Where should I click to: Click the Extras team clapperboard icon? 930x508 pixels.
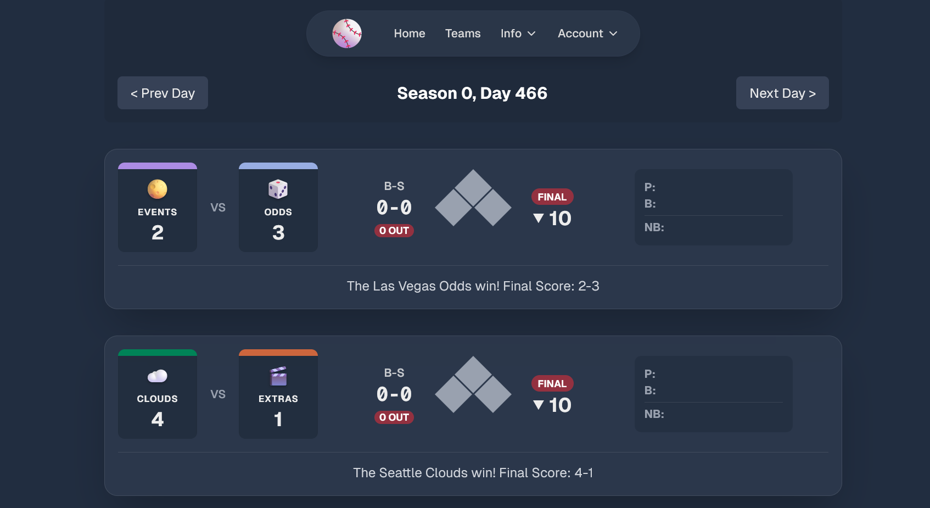coord(278,376)
